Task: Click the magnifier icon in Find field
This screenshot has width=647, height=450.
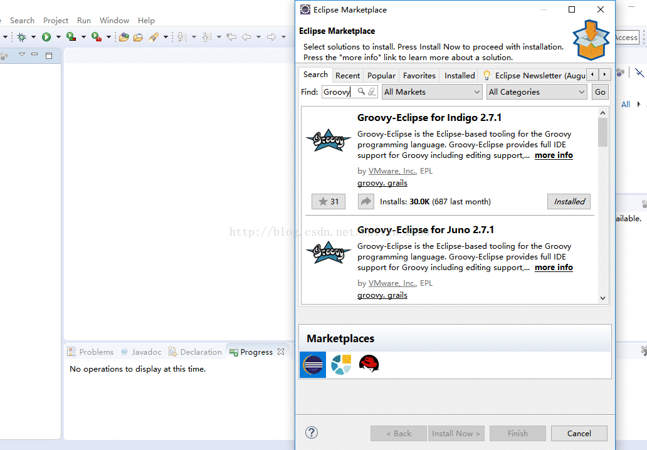Action: tap(361, 92)
